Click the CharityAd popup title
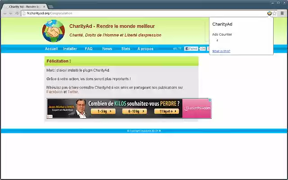Image resolution: width=288 pixels, height=180 pixels. tap(222, 24)
